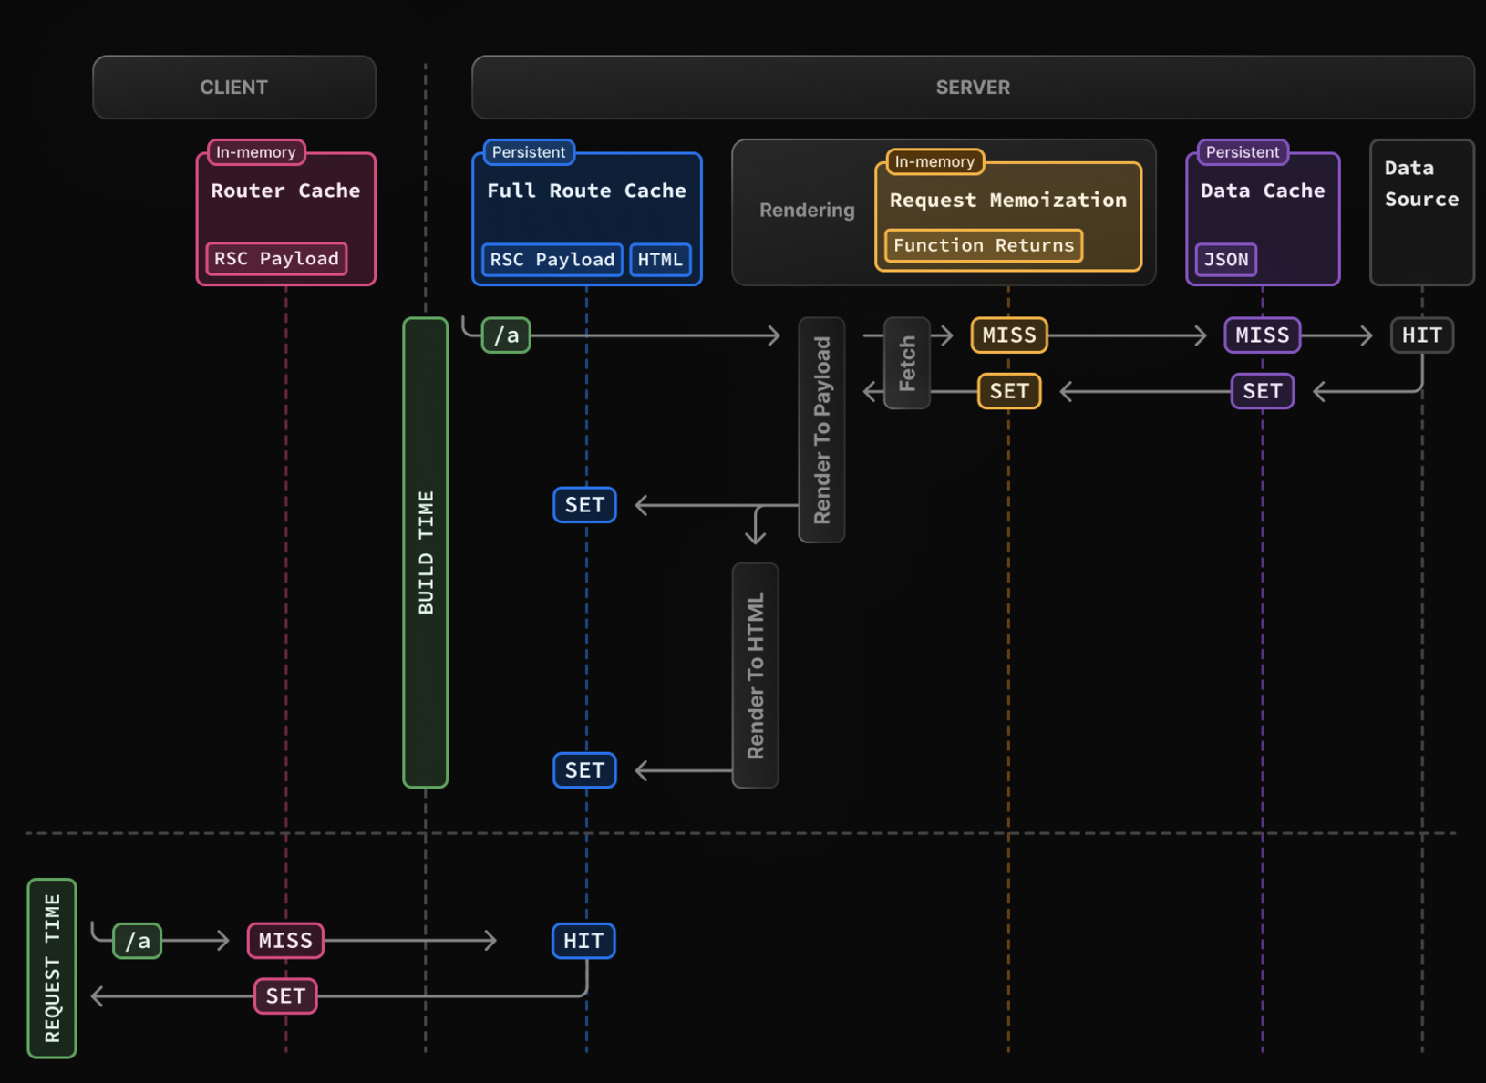The width and height of the screenshot is (1486, 1083).
Task: Click the /a route badge at request time
Action: (138, 941)
